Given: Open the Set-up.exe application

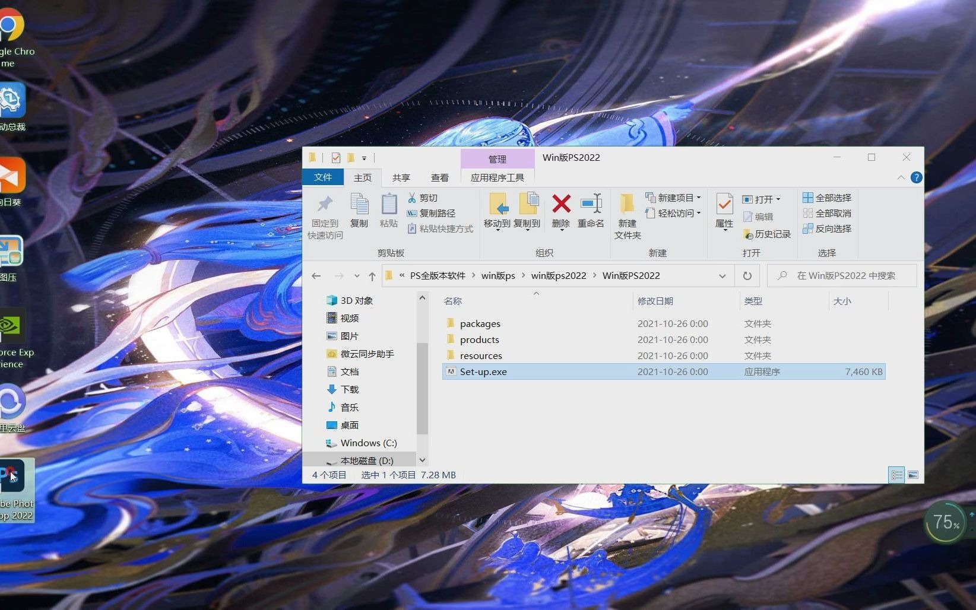Looking at the screenshot, I should pos(483,371).
